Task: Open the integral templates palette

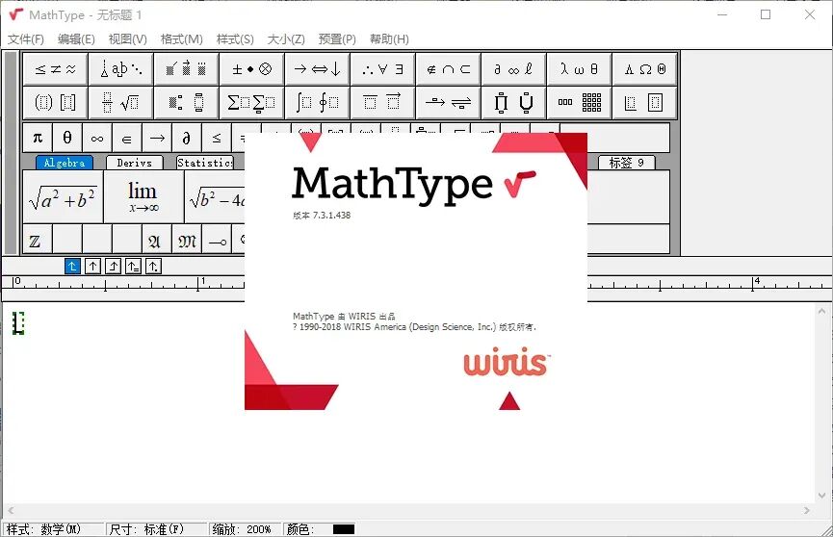Action: (317, 103)
